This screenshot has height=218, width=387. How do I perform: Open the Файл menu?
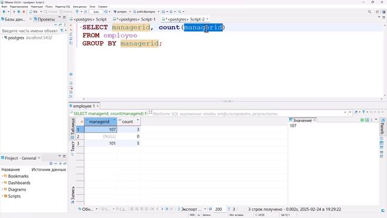pyautogui.click(x=4, y=7)
